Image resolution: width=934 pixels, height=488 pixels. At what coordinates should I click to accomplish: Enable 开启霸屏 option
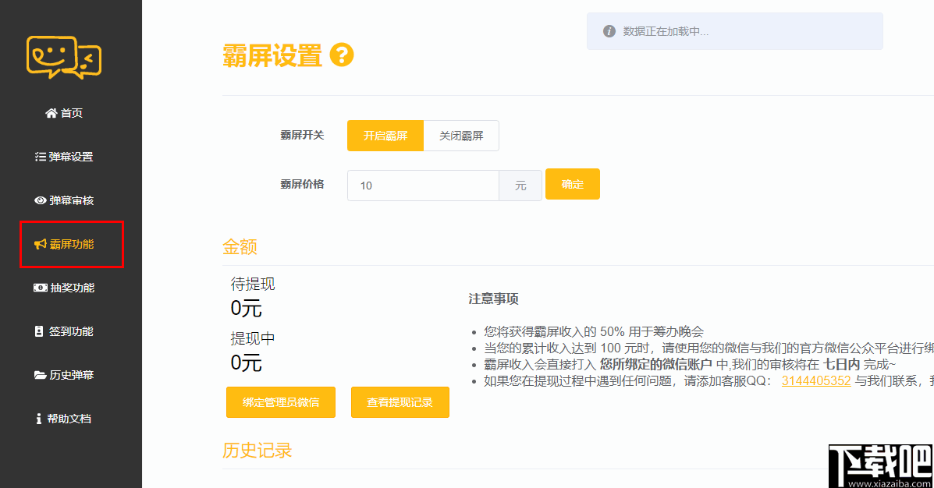(385, 135)
